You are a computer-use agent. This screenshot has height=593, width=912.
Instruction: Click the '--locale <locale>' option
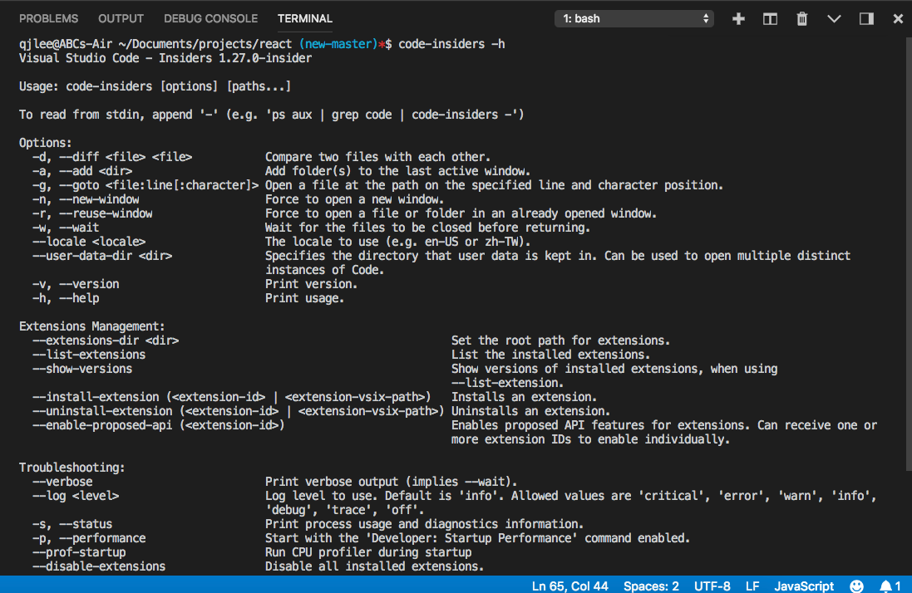point(89,242)
